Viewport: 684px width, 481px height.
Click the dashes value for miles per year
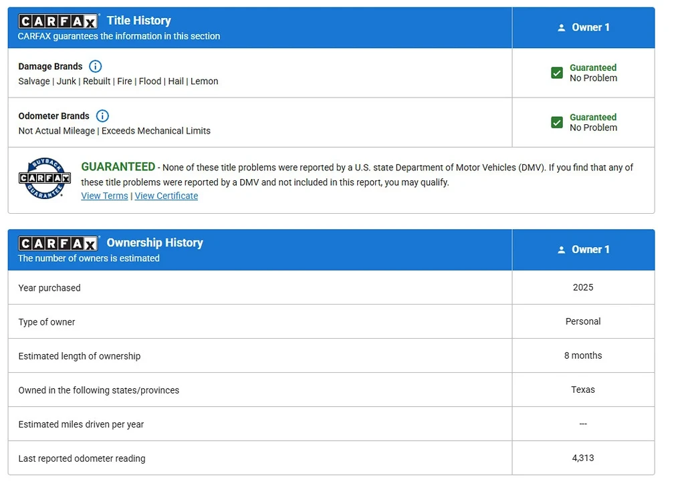pos(583,424)
